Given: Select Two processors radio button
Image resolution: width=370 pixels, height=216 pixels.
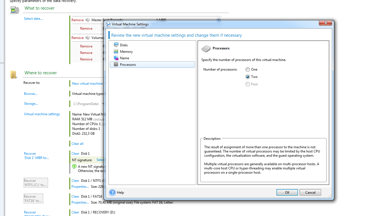Looking at the screenshot, I should pos(248,77).
